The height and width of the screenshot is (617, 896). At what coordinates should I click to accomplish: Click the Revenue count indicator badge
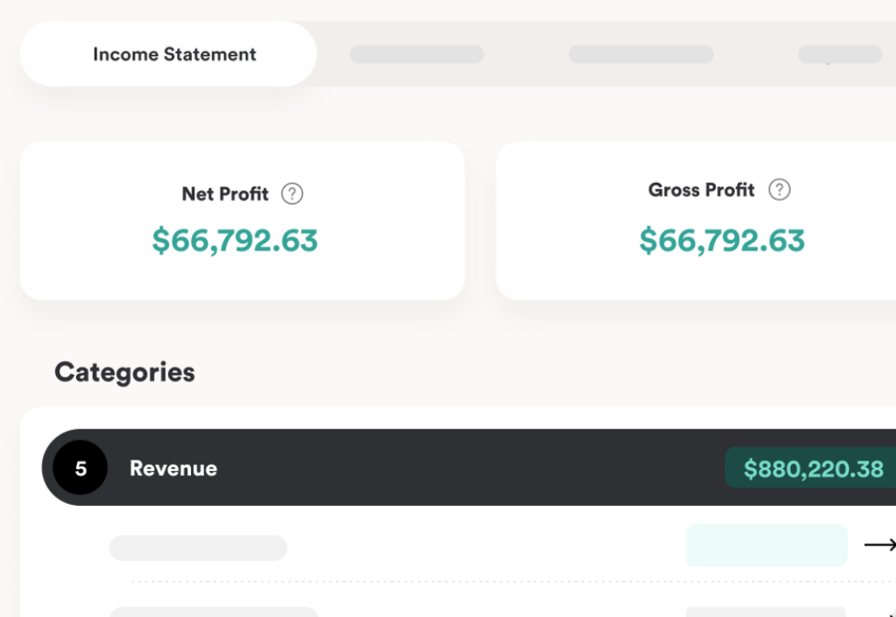[x=79, y=468]
